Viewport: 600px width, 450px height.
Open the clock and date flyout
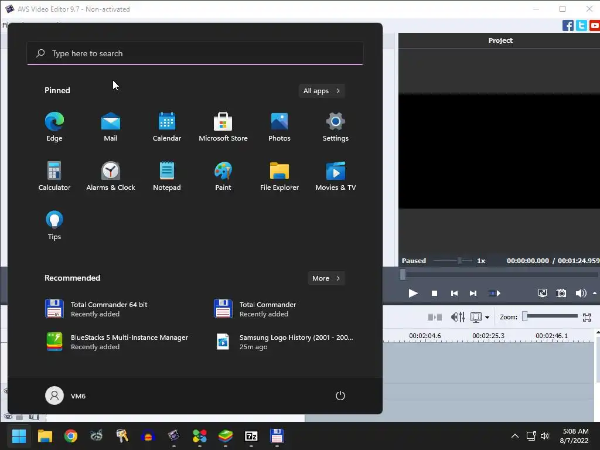click(574, 436)
